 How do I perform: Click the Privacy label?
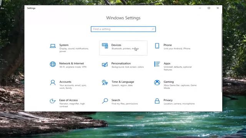click(168, 100)
